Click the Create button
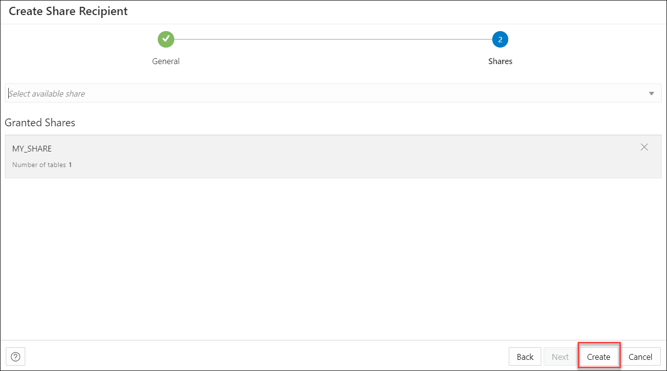The image size is (667, 371). (x=599, y=356)
